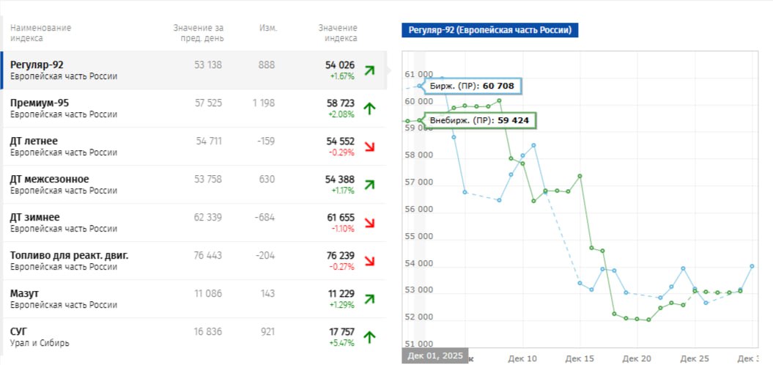This screenshot has width=773, height=365.
Task: Sort by Наименование индекса column header
Action: click(40, 32)
